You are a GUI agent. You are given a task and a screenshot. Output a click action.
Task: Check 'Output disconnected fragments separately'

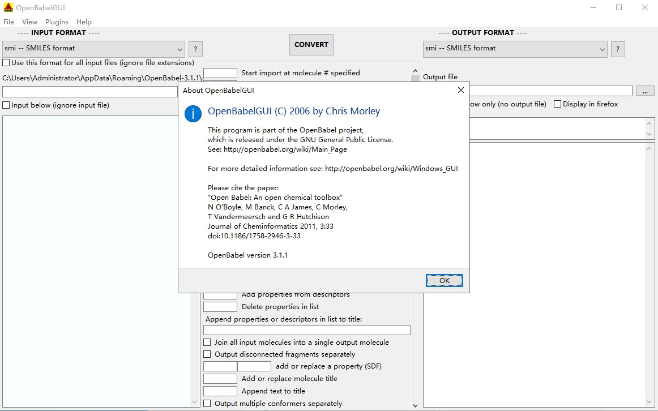click(x=207, y=354)
